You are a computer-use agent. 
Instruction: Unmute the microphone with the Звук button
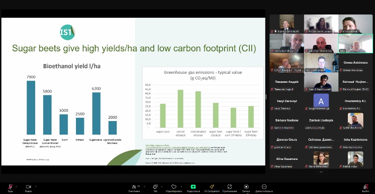tap(10, 188)
